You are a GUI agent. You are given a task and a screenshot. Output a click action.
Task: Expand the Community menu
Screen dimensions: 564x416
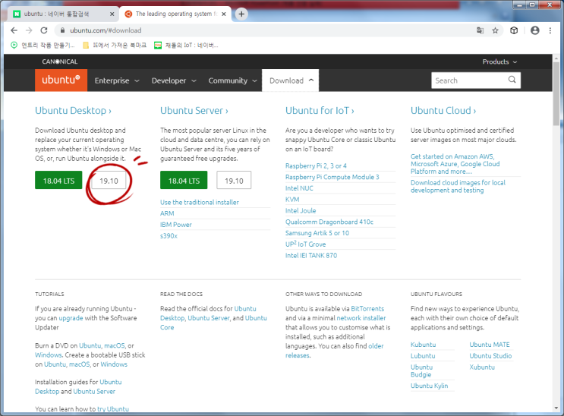(x=233, y=80)
